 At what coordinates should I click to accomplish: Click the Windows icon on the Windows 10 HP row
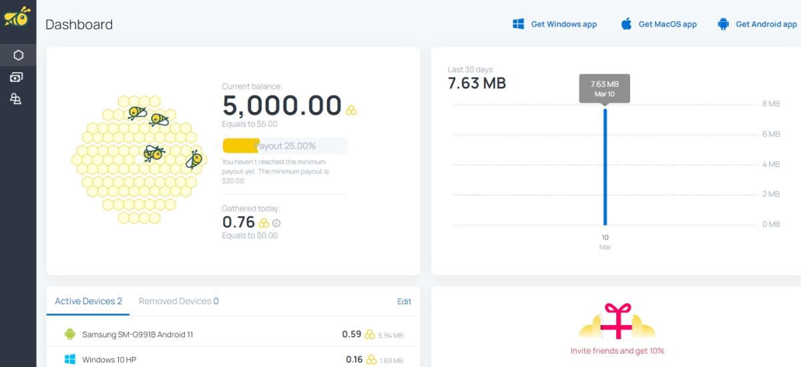(69, 360)
